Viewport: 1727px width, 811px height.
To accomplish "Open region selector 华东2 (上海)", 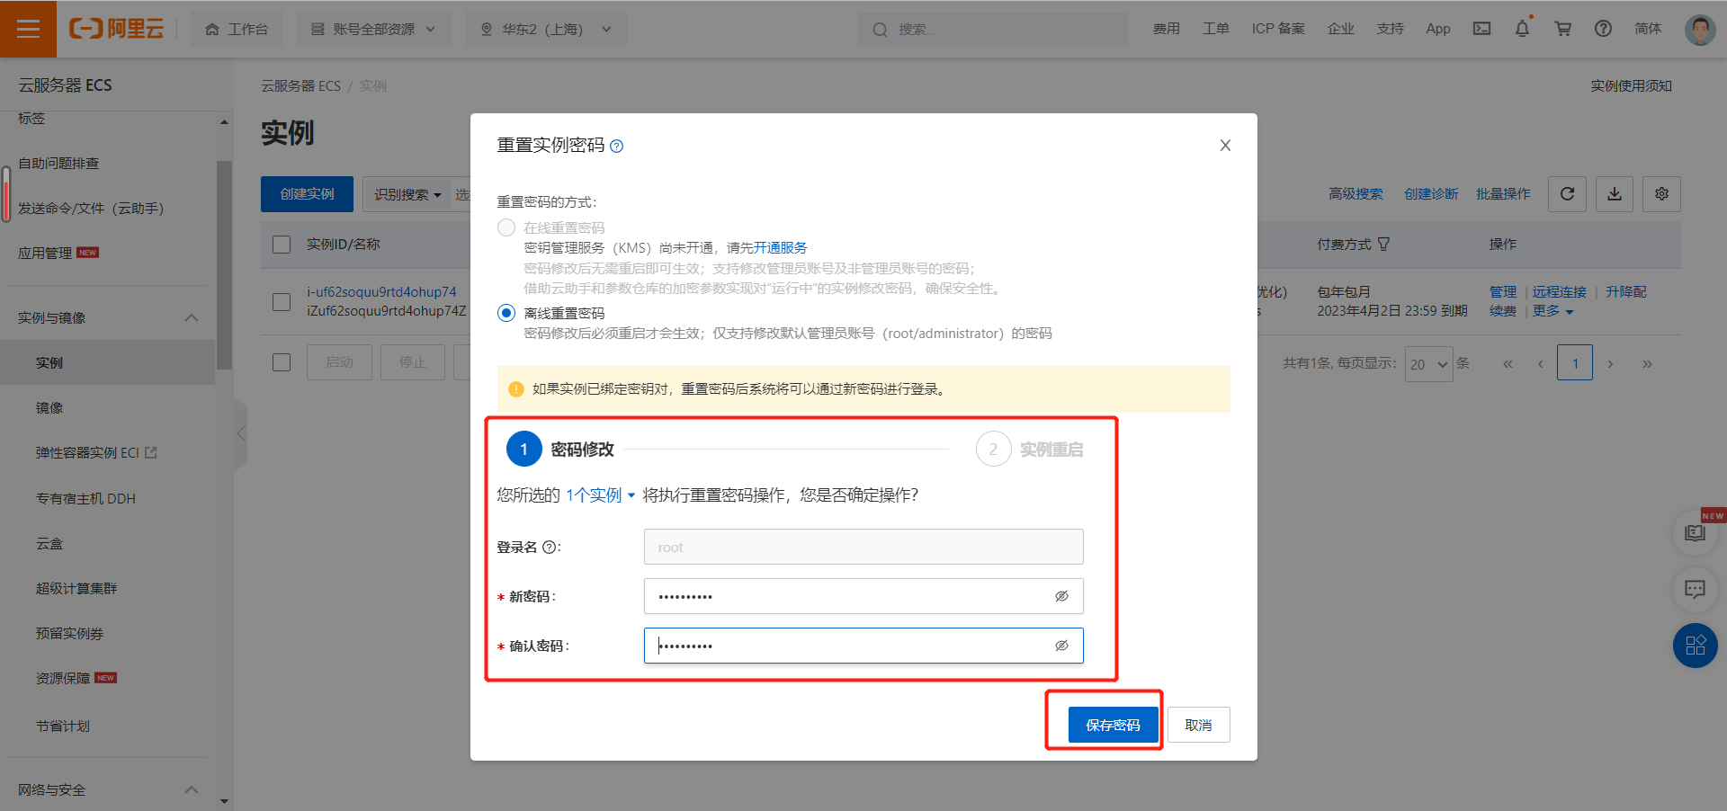I will click(x=546, y=29).
